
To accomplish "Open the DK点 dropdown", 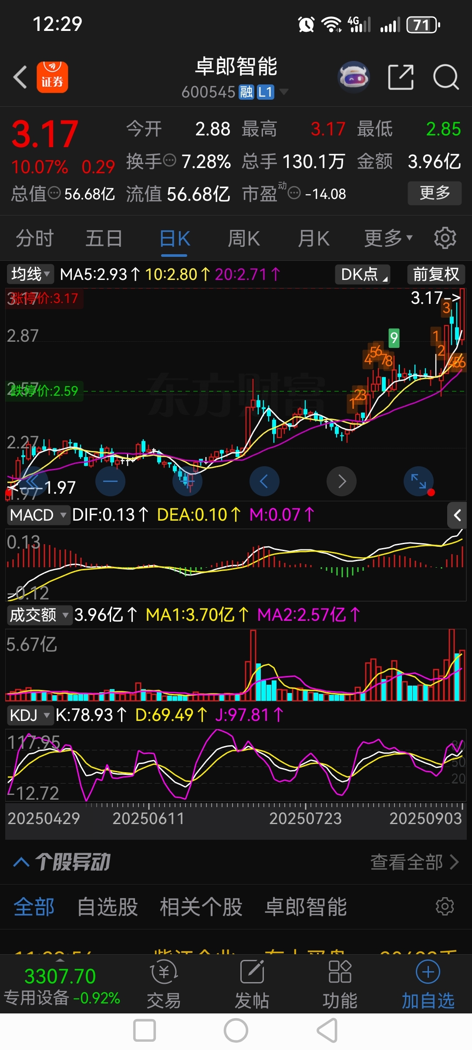I will 362,274.
